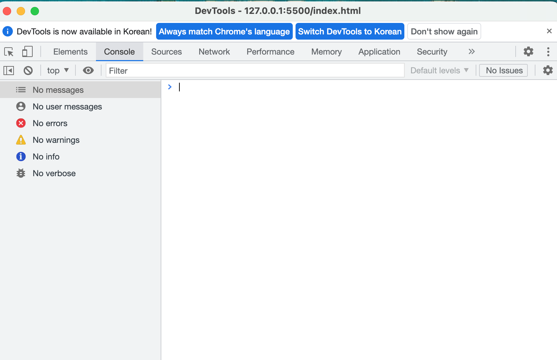Click the blue console prompt chevron
This screenshot has width=557, height=360.
point(170,87)
